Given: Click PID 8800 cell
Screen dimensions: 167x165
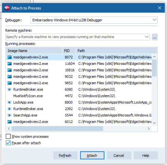Looking at the screenshot, I should click(x=69, y=103).
